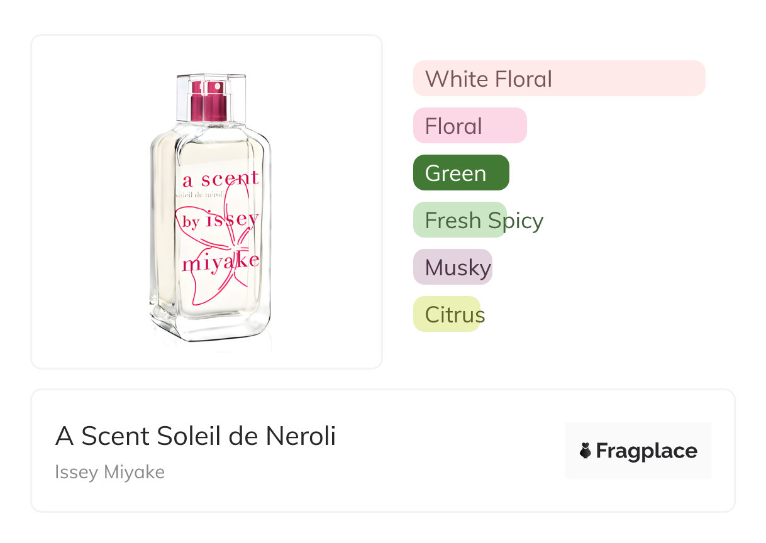Click the Fragplace bottle logo icon
Viewport: 766px width, 543px height.
pyautogui.click(x=586, y=451)
